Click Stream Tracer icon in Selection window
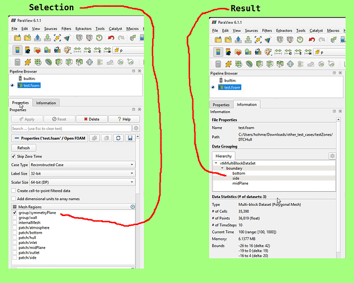The height and width of the screenshot is (283, 354). coord(100,62)
